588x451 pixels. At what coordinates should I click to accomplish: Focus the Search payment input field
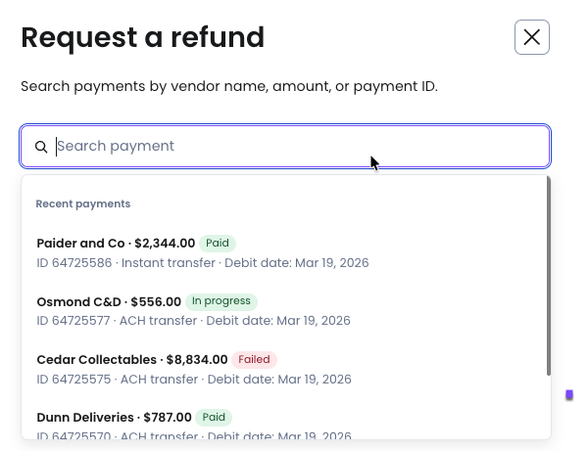click(294, 147)
